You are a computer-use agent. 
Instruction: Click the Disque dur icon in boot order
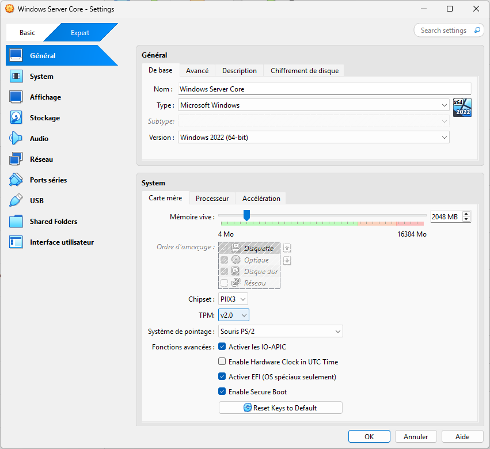click(235, 271)
